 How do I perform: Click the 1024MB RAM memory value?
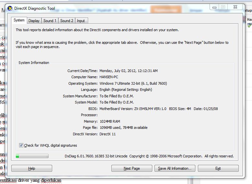click(x=110, y=121)
